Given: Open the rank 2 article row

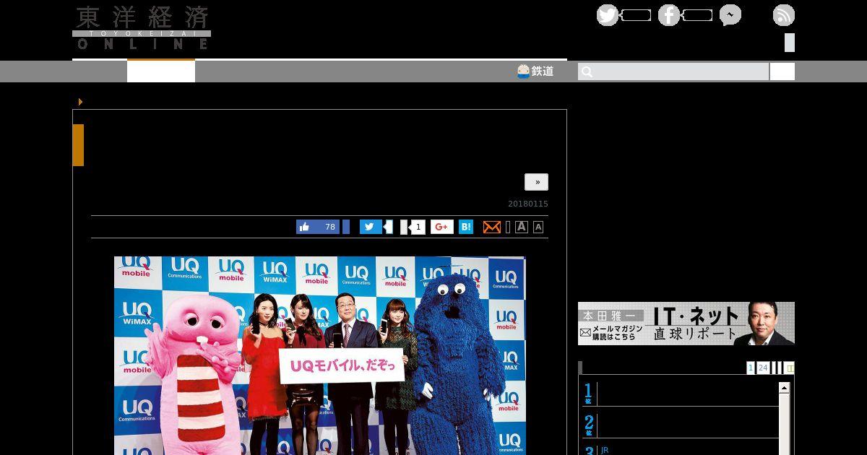Looking at the screenshot, I should [681, 425].
